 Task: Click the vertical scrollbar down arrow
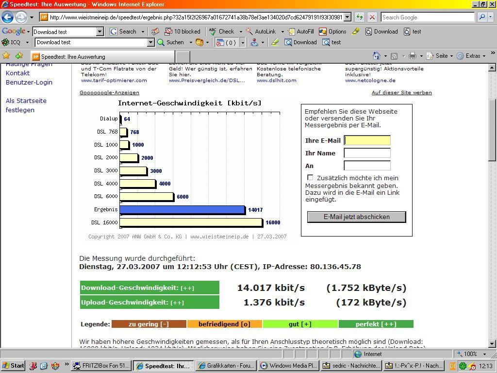point(492,343)
